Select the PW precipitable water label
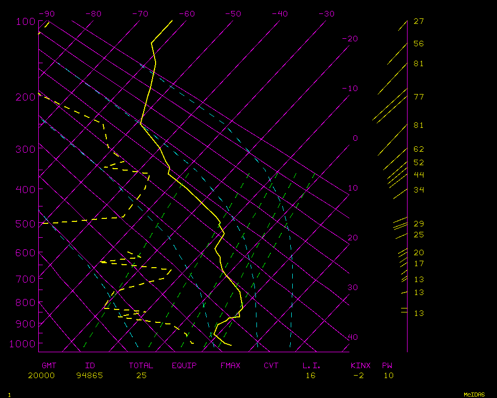 click(x=387, y=366)
